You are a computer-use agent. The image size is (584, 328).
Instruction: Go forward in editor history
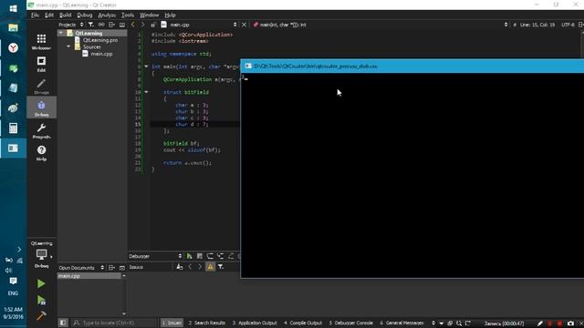click(x=142, y=25)
